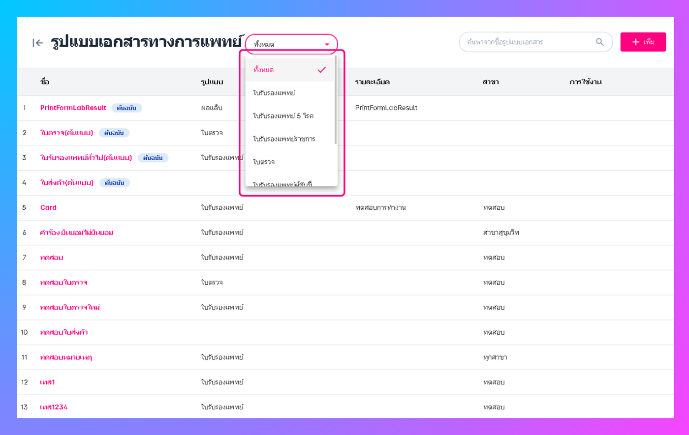The width and height of the screenshot is (689, 435).
Task: Open the ทดสอบ template link in row 7
Action: 52,258
